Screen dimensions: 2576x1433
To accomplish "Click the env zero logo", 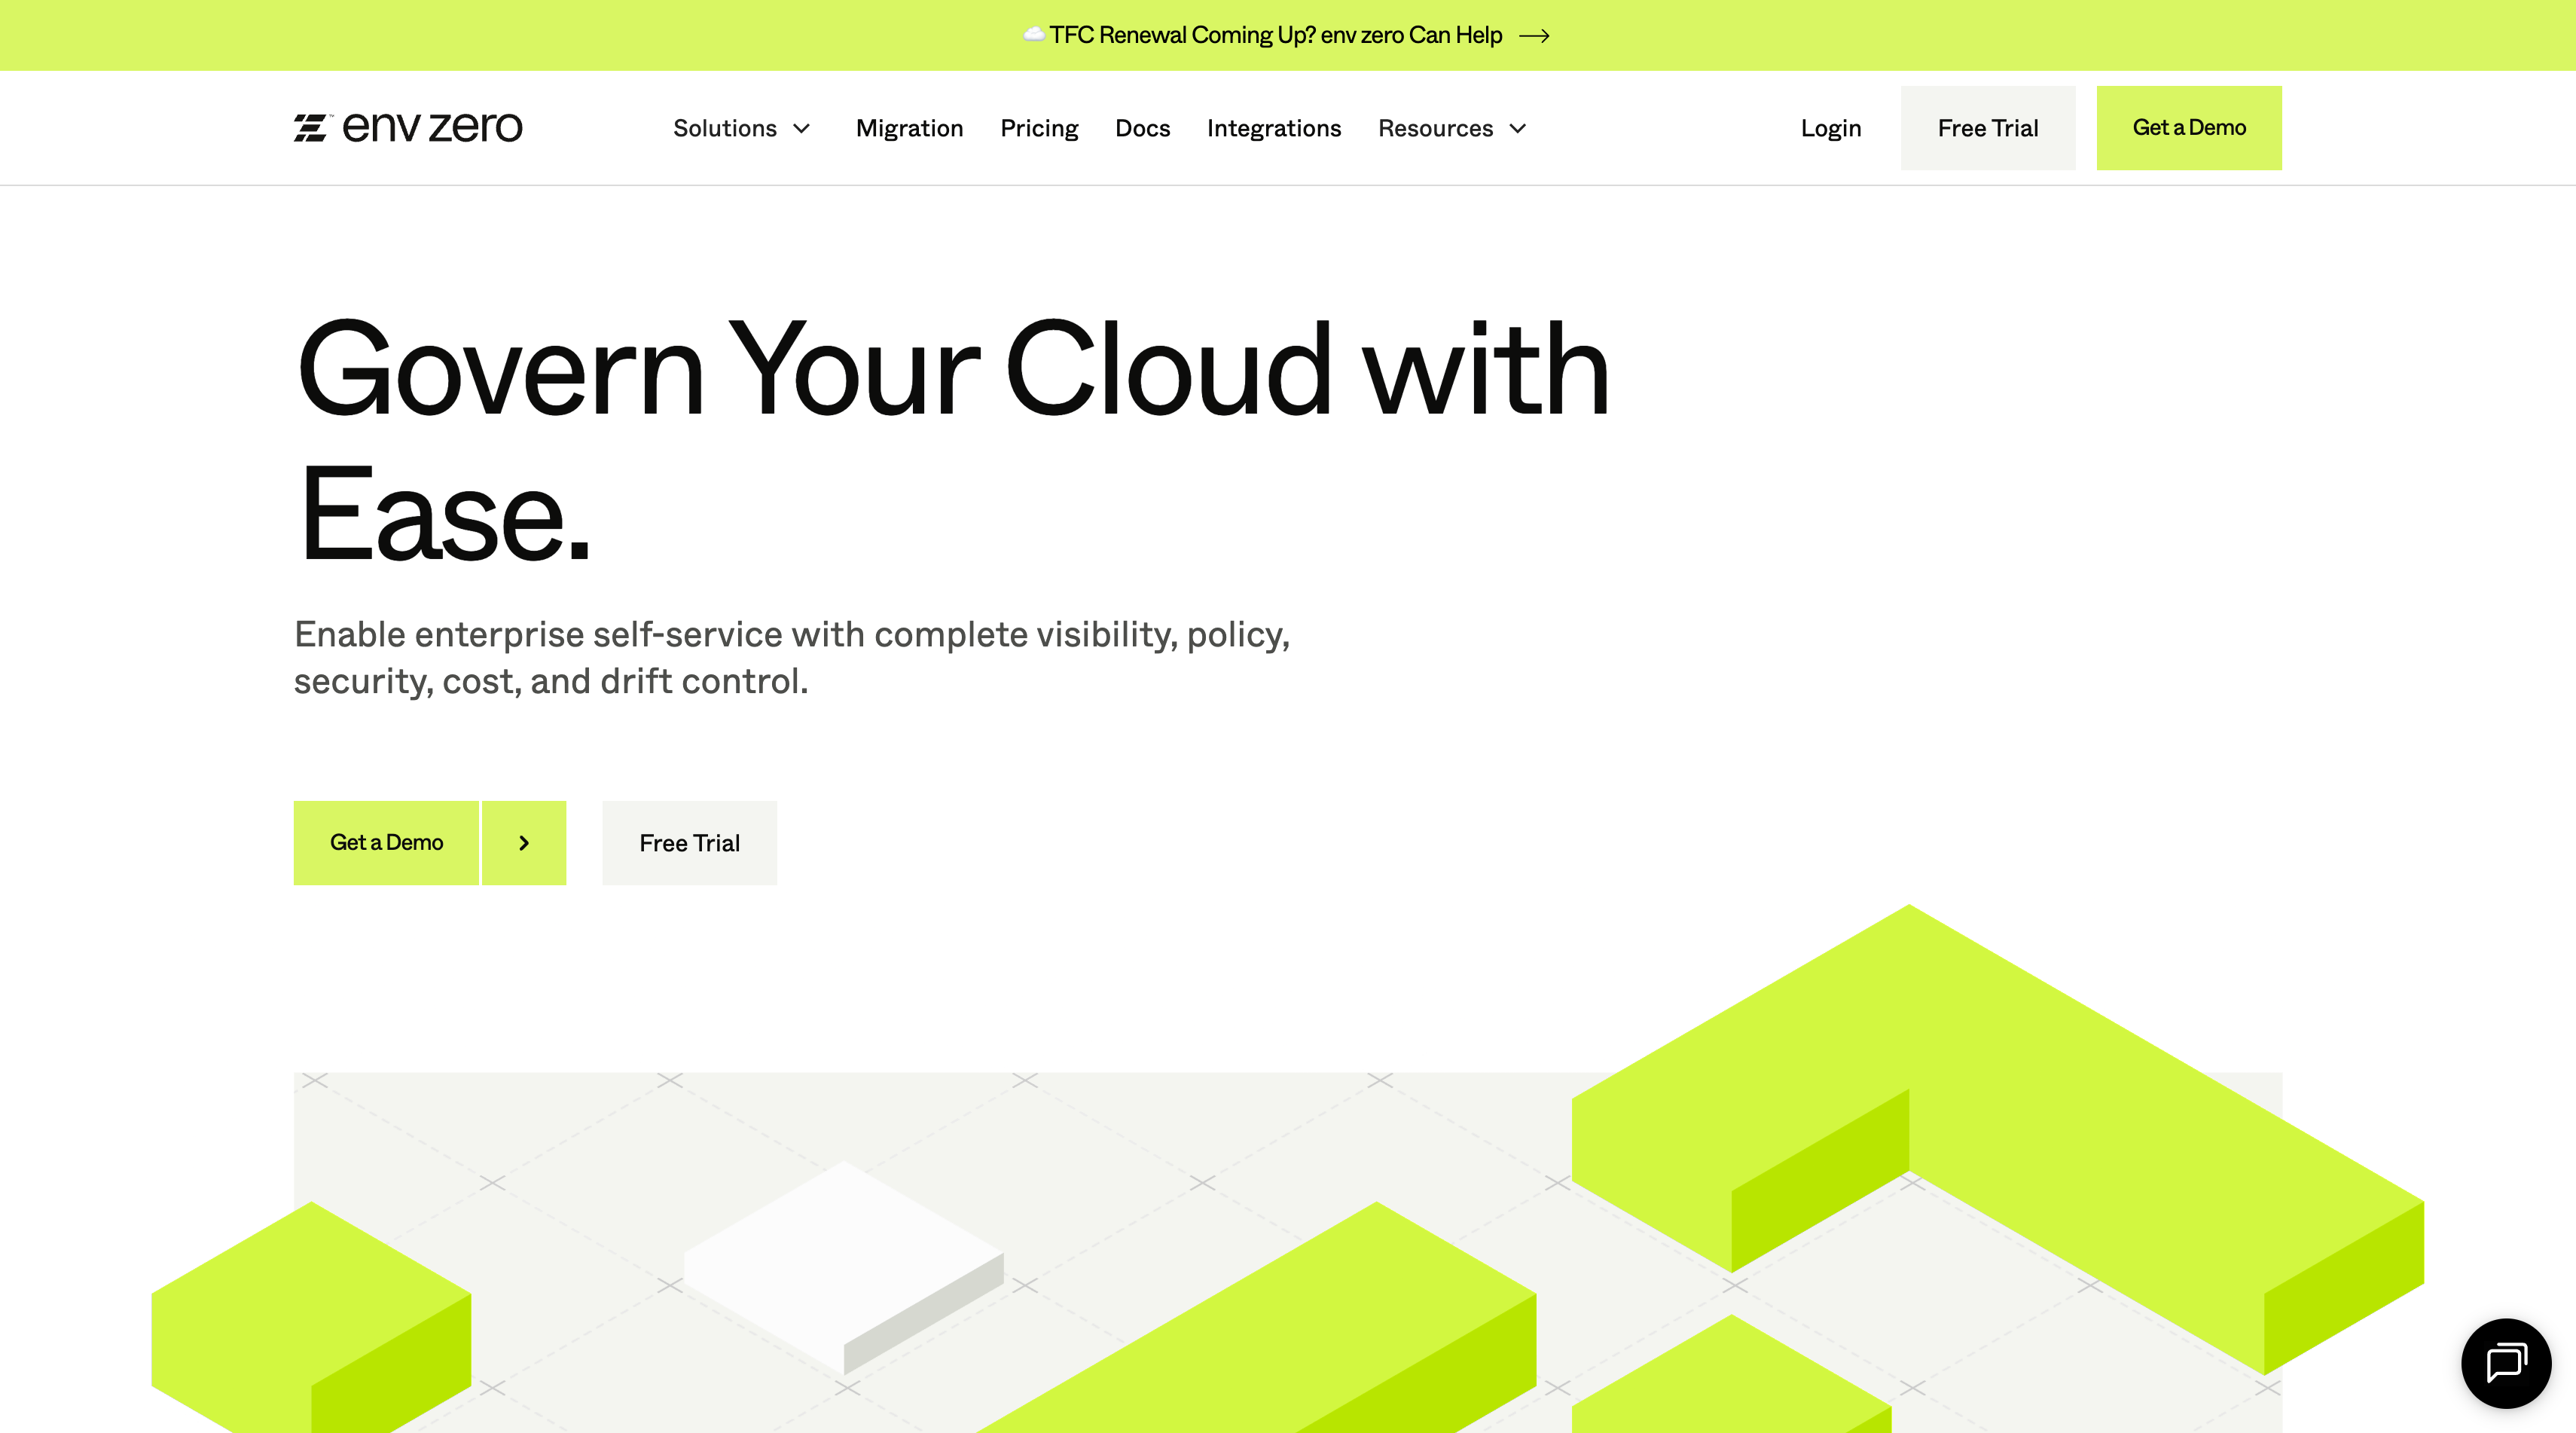I will (408, 127).
